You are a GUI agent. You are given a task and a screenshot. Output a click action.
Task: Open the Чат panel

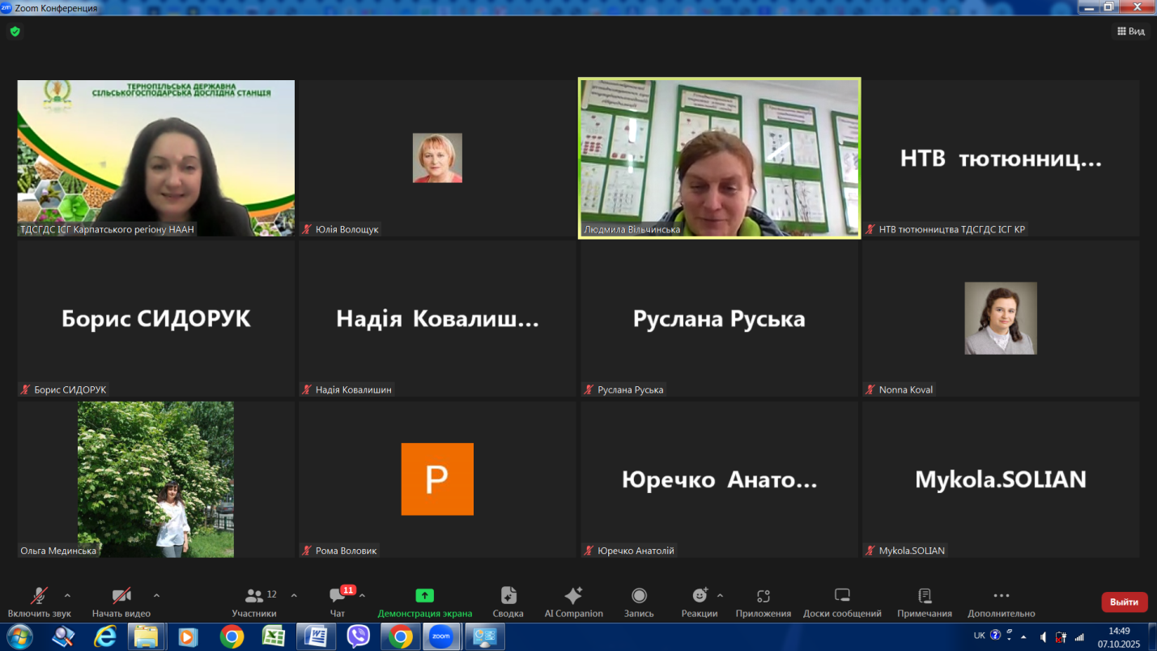click(338, 597)
